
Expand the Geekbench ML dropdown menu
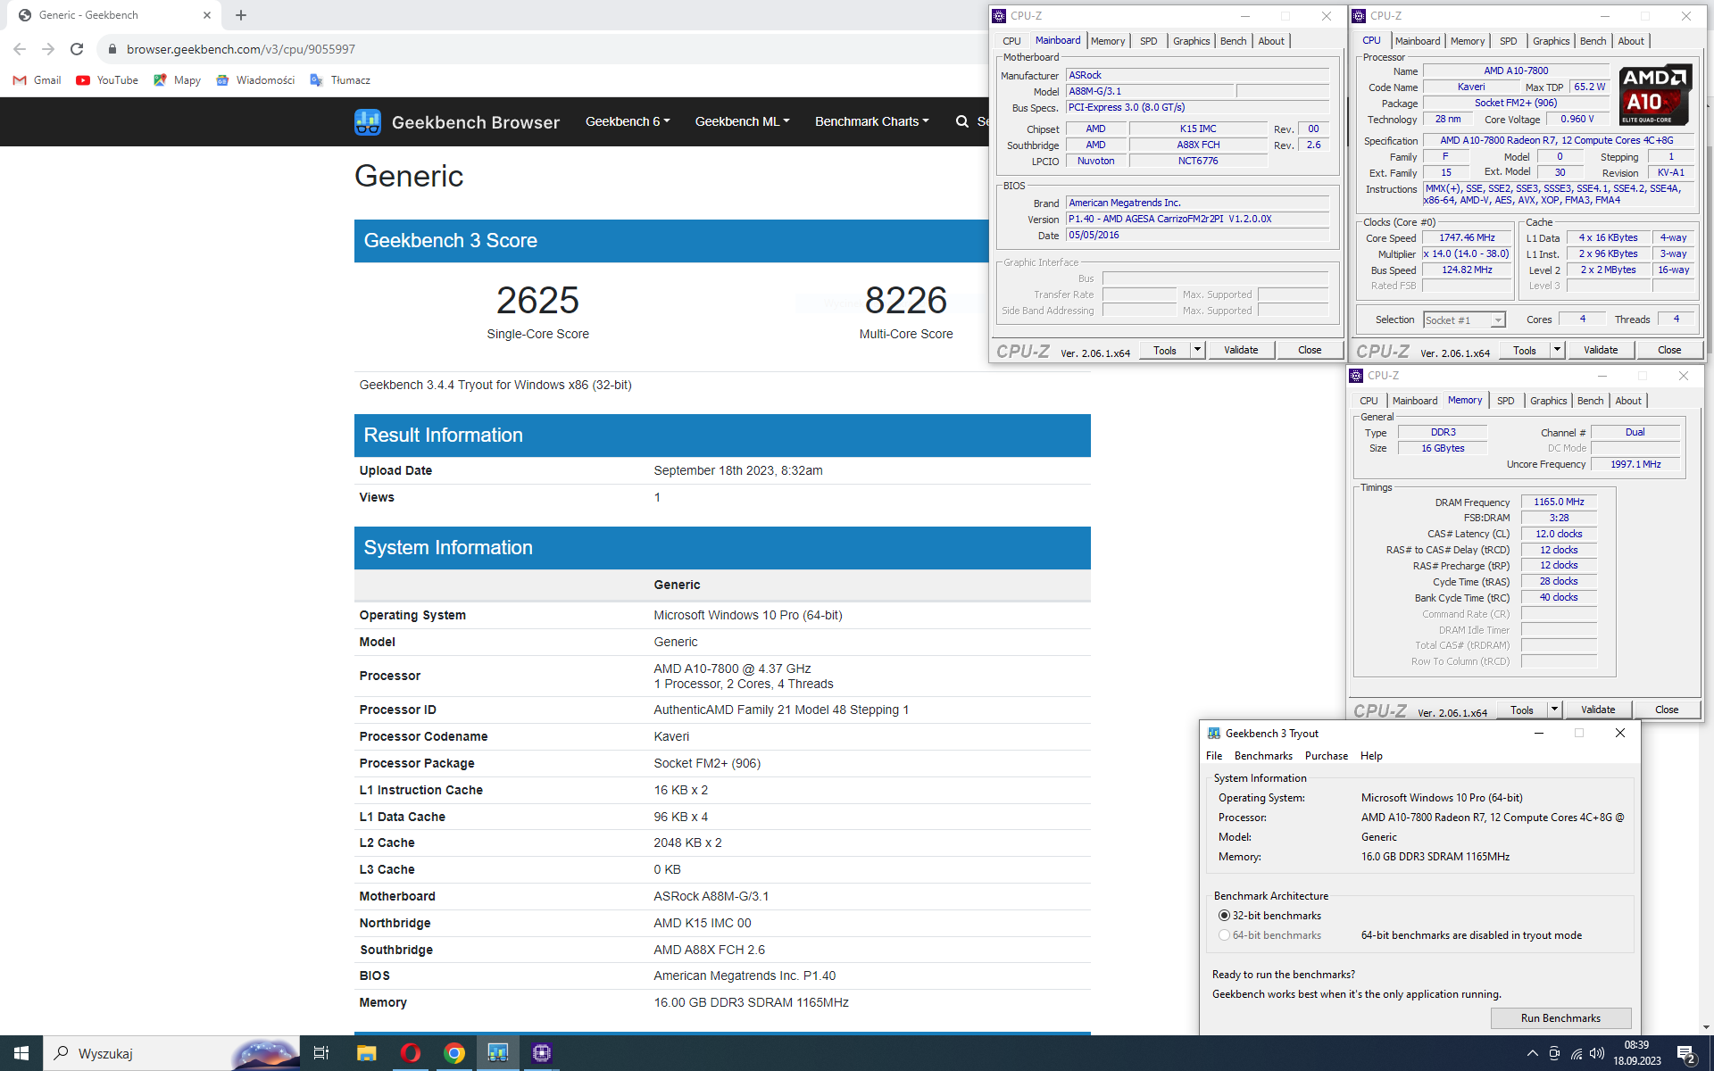point(742,121)
